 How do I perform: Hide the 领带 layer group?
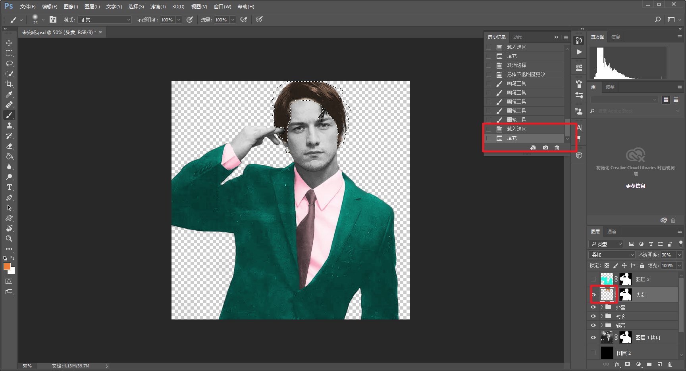click(x=594, y=325)
